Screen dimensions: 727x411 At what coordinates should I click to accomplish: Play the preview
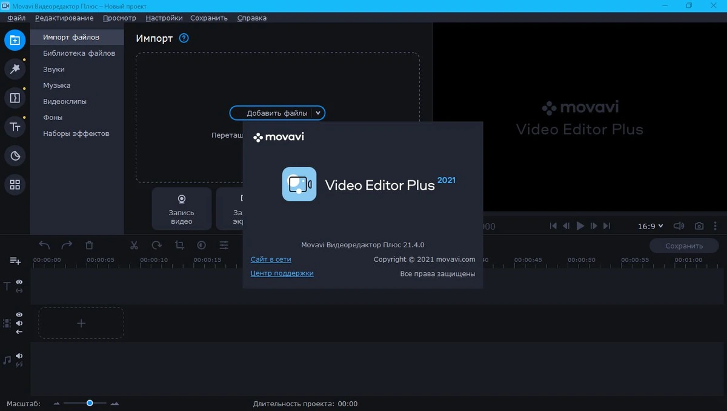[x=580, y=226]
